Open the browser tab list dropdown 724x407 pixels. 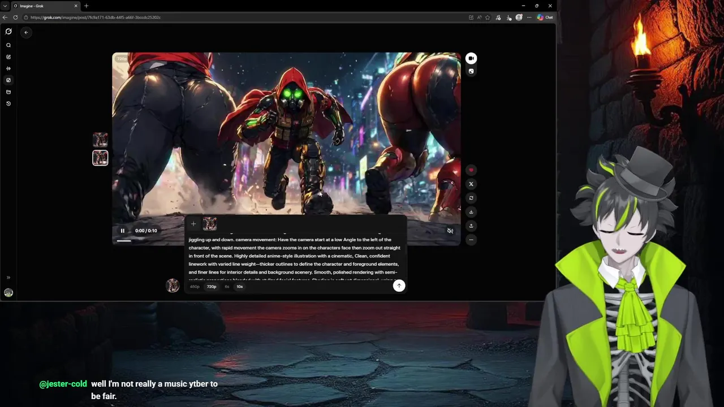click(5, 6)
